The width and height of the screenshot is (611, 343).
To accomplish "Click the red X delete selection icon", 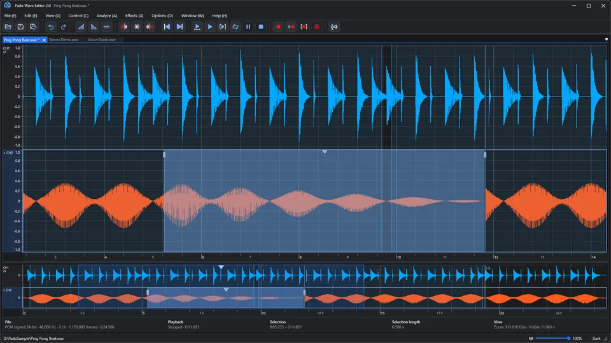I will coord(149,27).
